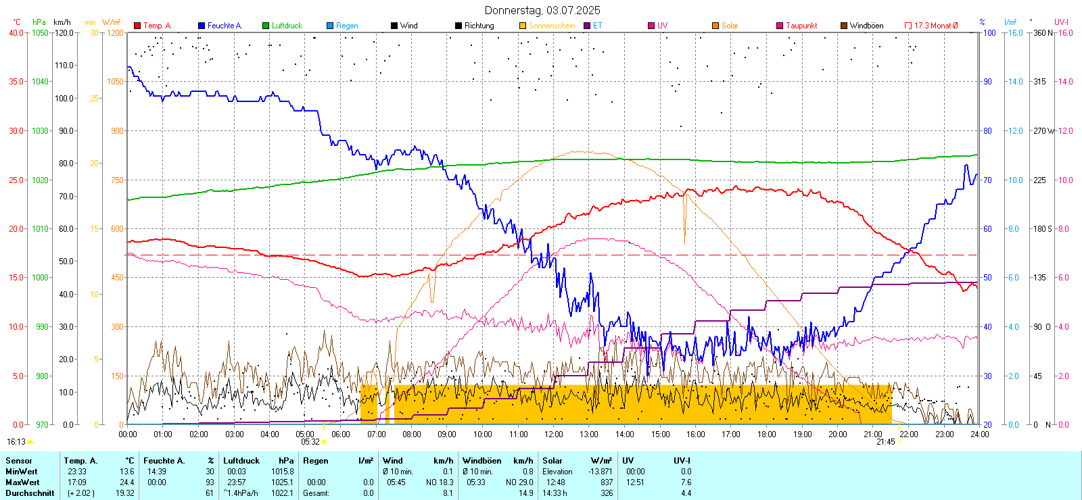Click the 12:00 time axis marker
This screenshot has width=1082, height=500.
(x=554, y=434)
